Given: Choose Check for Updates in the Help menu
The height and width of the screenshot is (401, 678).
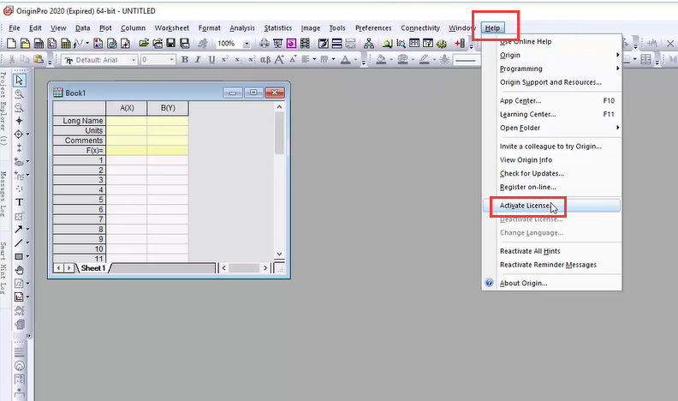Looking at the screenshot, I should coord(552,173).
